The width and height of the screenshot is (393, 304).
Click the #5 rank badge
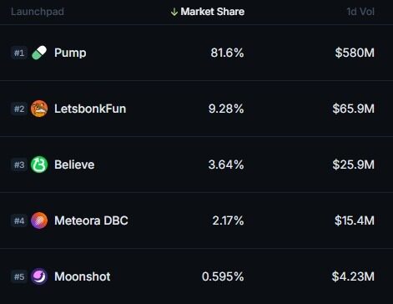[19, 276]
